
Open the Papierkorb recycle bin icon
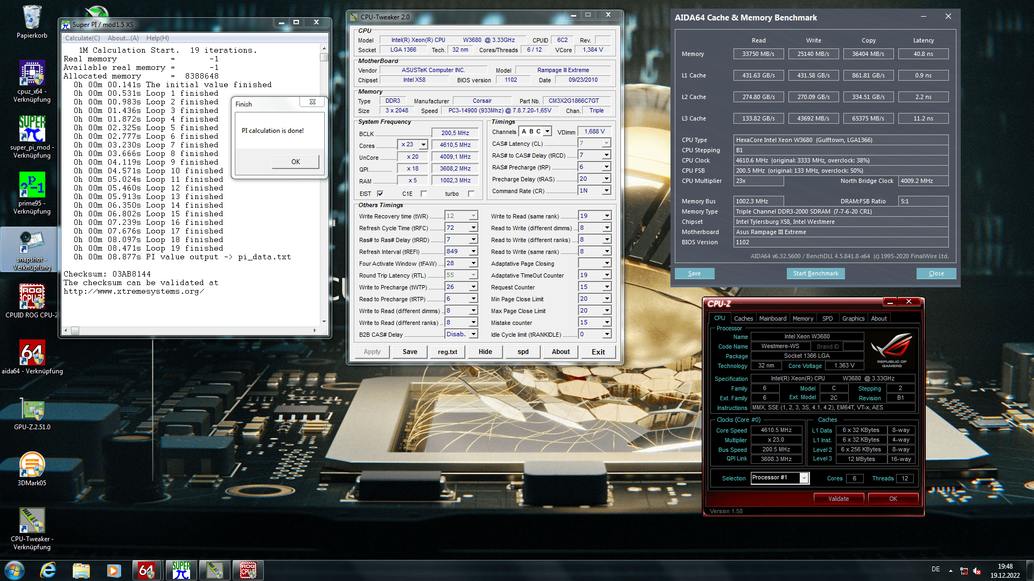[x=32, y=22]
